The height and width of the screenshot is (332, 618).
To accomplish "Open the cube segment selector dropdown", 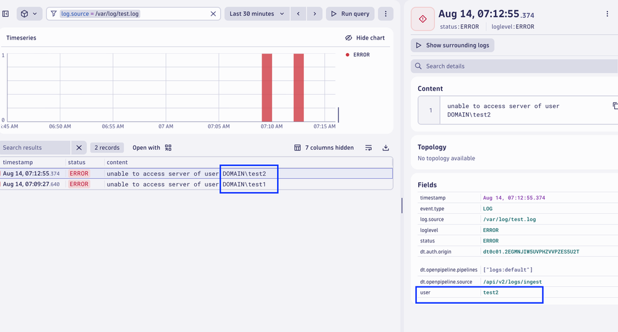I will 29,14.
